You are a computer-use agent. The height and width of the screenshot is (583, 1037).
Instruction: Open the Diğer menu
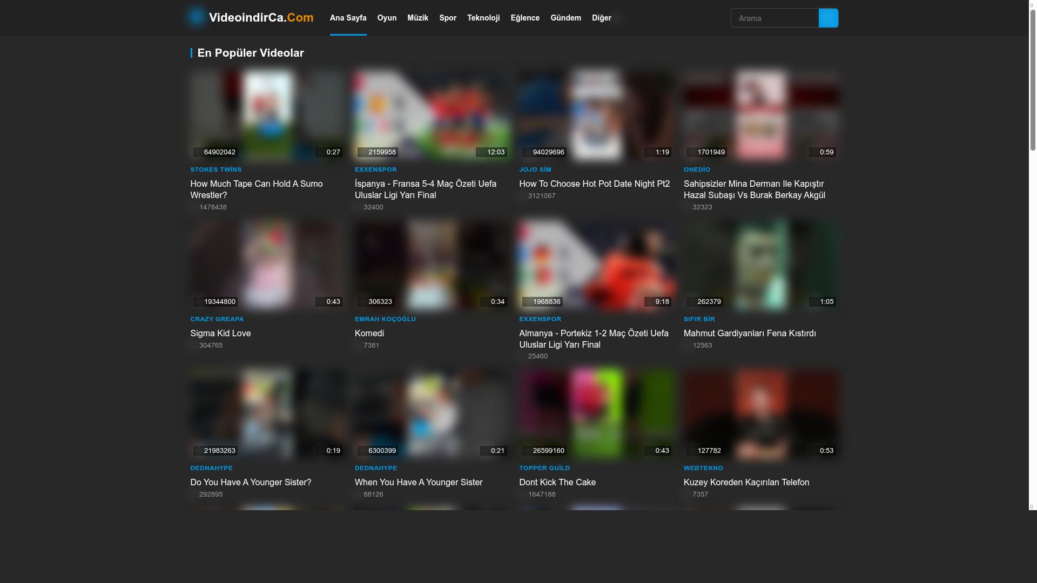[x=601, y=18]
